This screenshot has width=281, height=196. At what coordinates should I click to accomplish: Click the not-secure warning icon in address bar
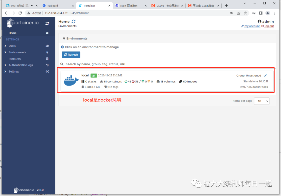(29, 13)
